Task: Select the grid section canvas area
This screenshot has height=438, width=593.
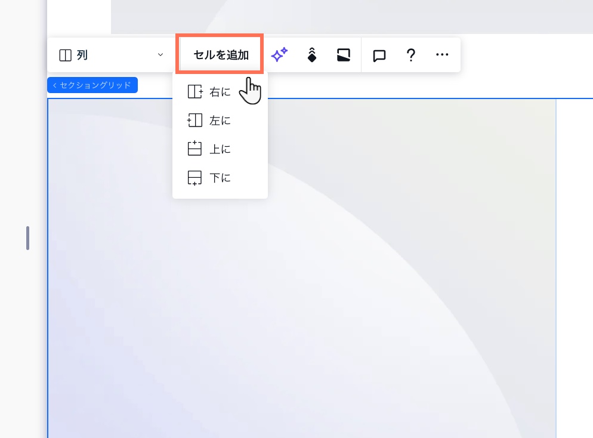Action: [358, 298]
